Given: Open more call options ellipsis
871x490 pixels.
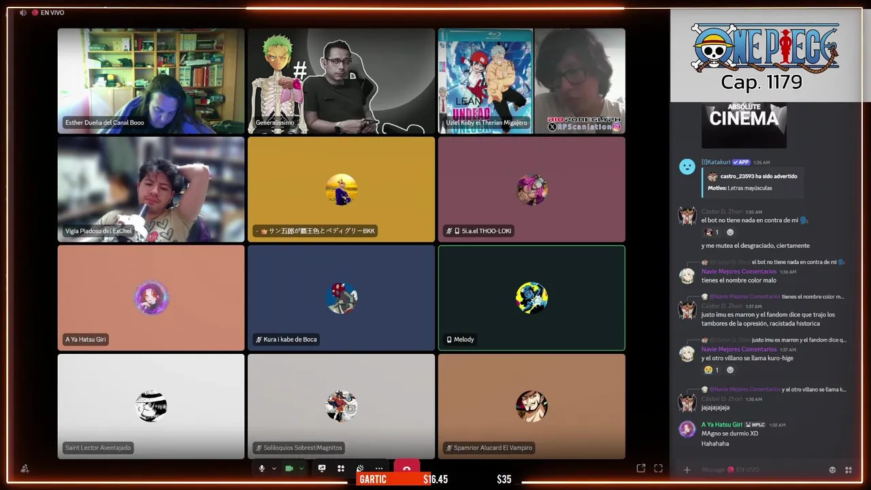Looking at the screenshot, I should (379, 468).
